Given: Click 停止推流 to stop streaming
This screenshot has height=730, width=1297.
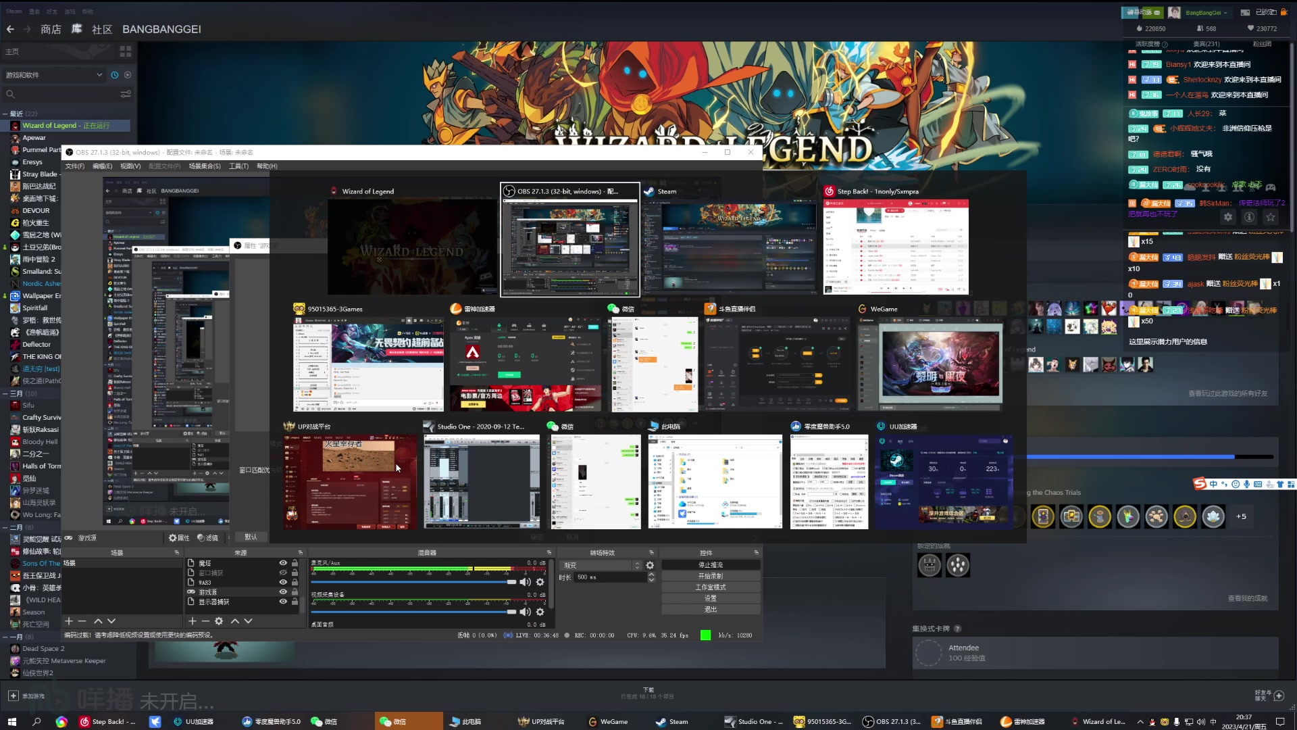Looking at the screenshot, I should click(x=711, y=565).
